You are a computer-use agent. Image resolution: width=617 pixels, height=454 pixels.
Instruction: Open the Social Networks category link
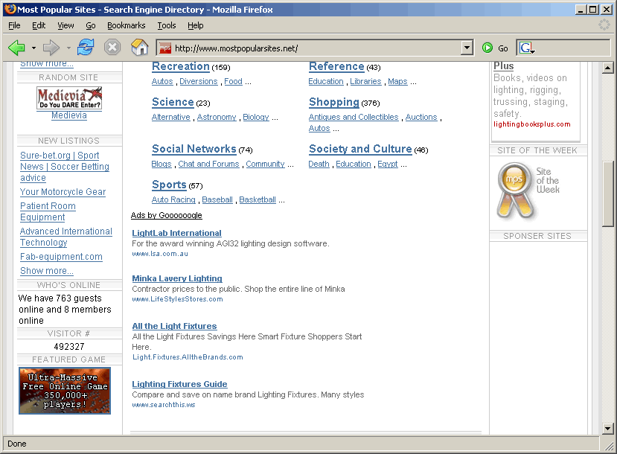coord(194,149)
